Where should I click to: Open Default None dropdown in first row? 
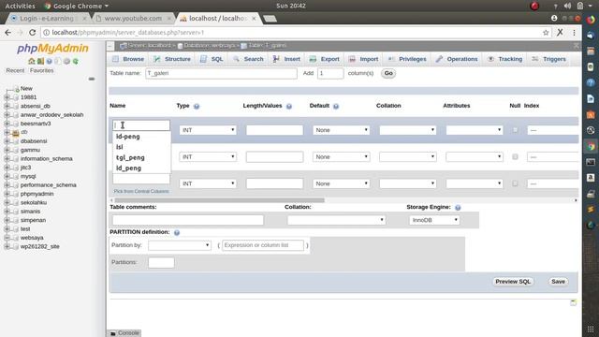[x=342, y=130]
